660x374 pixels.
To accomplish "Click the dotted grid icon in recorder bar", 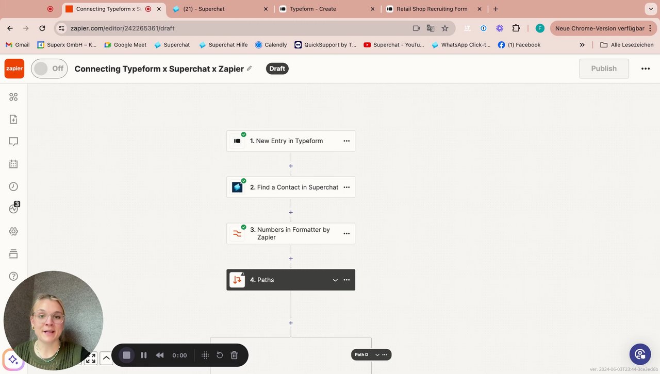I will click(x=205, y=355).
